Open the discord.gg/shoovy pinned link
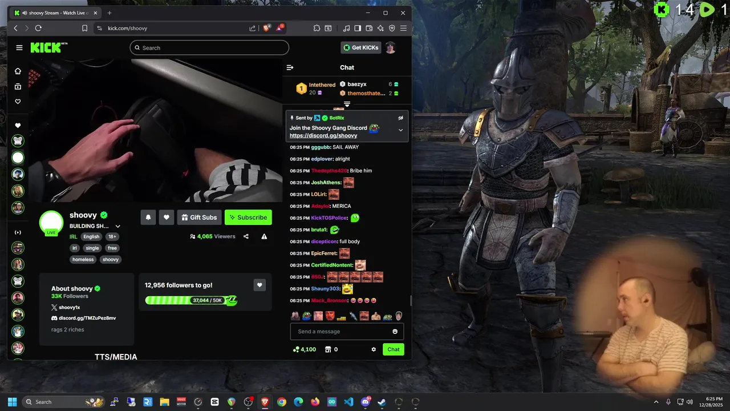Viewport: 730px width, 411px height. (x=323, y=136)
